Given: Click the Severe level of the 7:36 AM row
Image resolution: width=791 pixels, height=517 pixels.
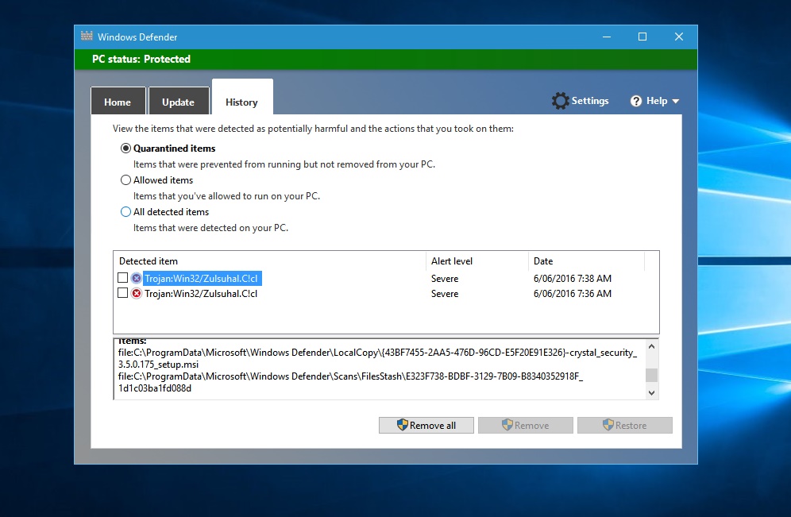Looking at the screenshot, I should point(445,294).
